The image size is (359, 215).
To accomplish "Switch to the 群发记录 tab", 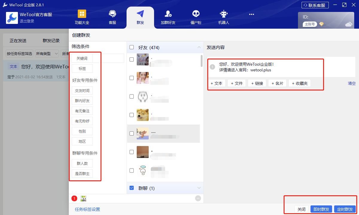I will (x=51, y=41).
